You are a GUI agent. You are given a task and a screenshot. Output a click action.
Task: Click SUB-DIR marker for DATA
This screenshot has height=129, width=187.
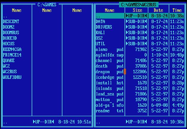click(x=136, y=21)
